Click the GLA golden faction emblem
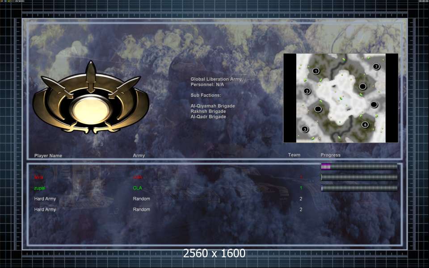 (91, 98)
